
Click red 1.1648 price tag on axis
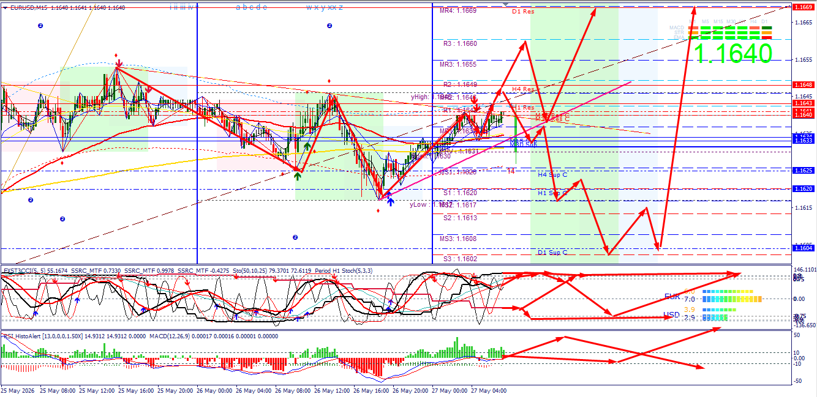[x=803, y=84]
